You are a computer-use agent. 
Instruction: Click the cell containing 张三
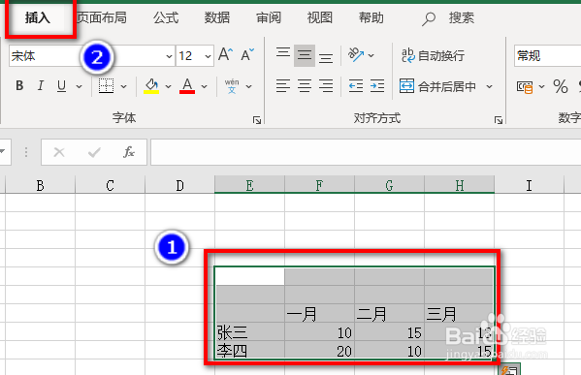(249, 332)
